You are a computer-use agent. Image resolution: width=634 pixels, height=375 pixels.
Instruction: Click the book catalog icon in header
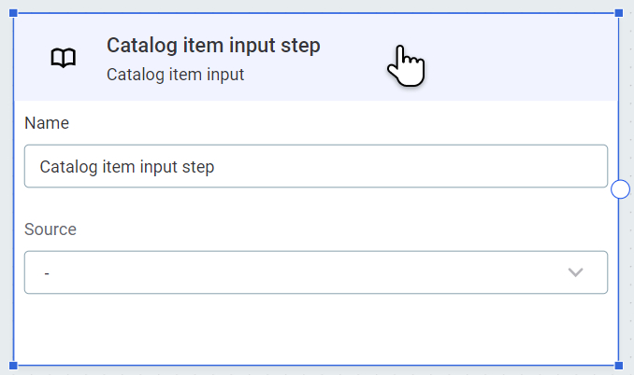[x=64, y=59]
